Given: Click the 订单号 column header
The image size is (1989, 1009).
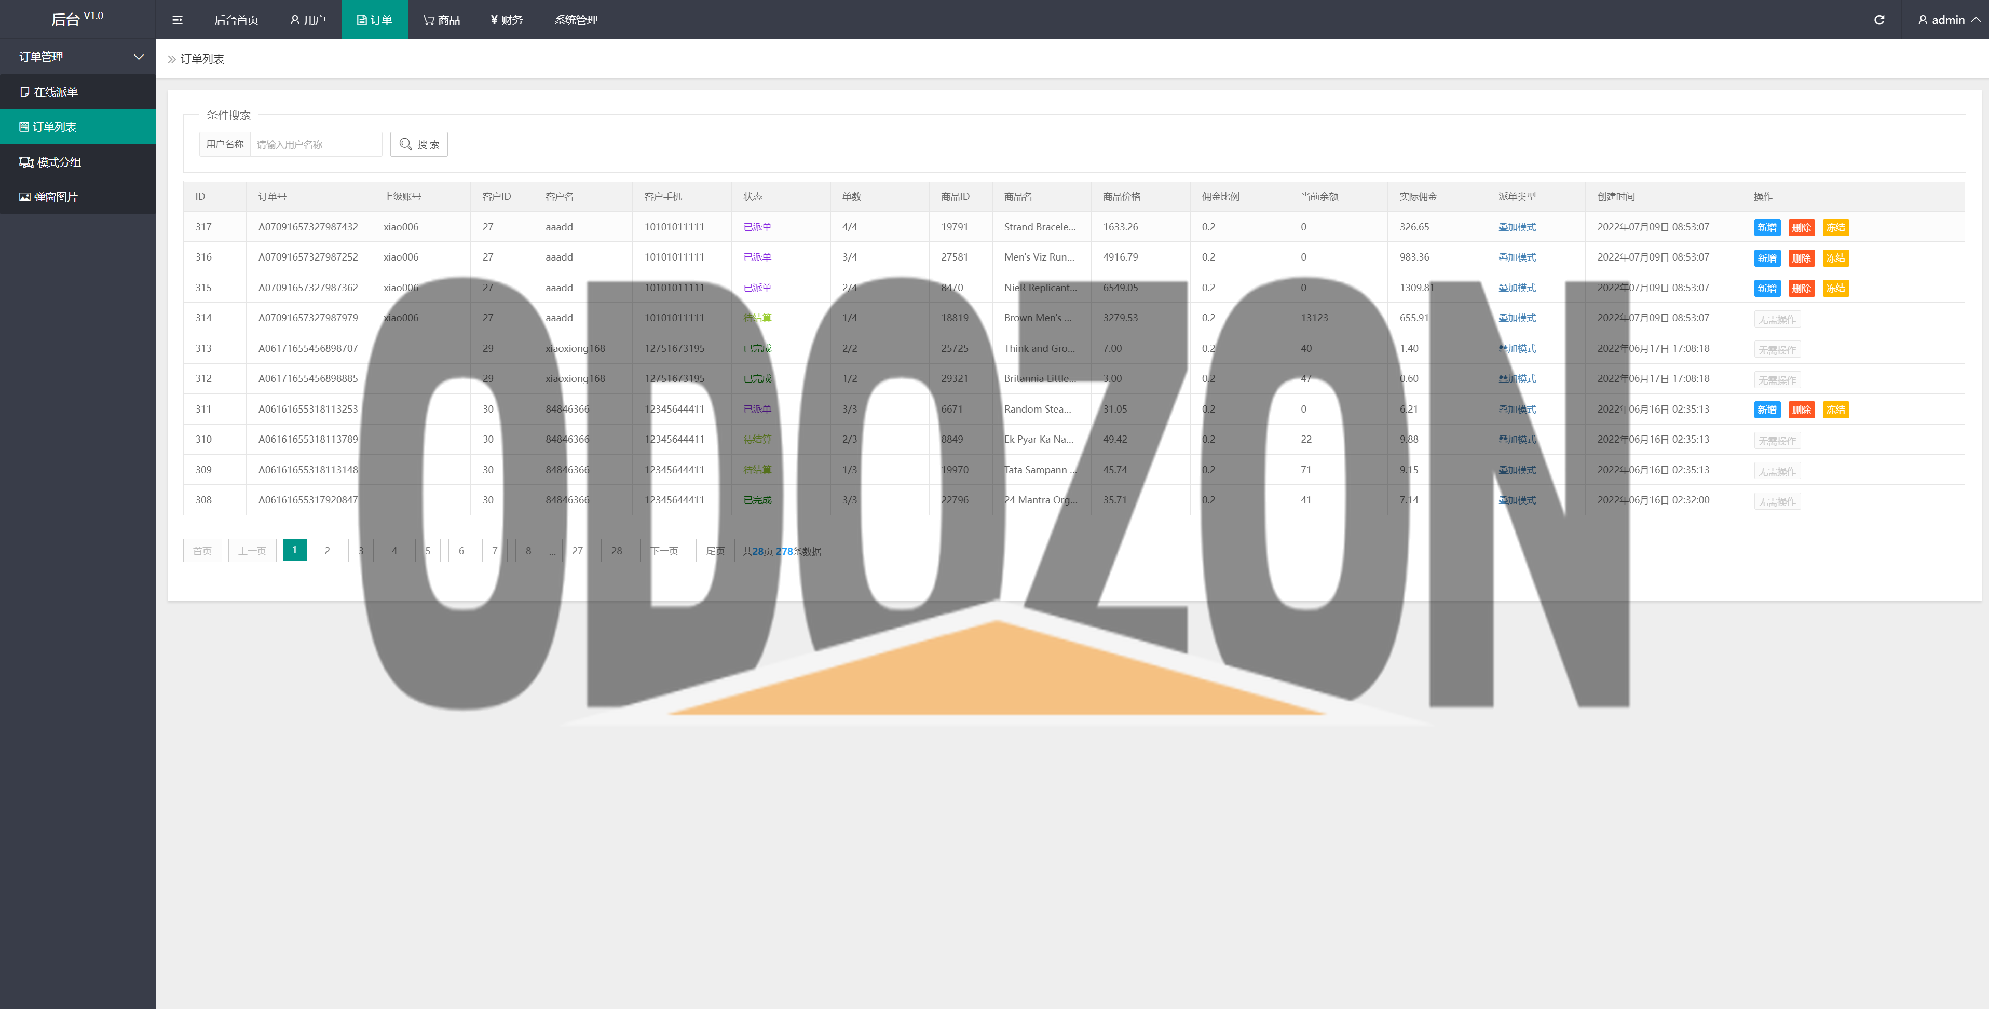Looking at the screenshot, I should tap(272, 197).
